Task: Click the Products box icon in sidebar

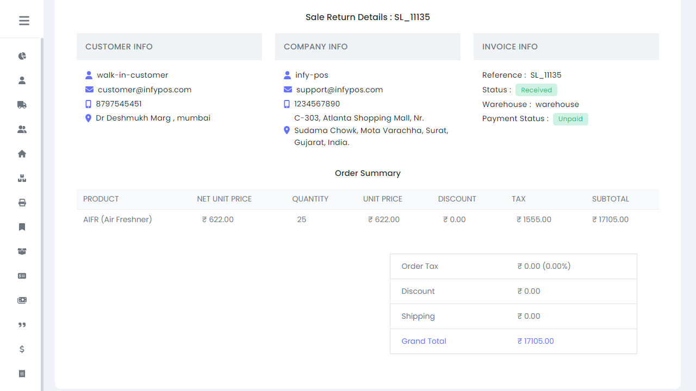Action: point(22,178)
